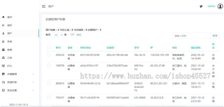Sort by 套餐 column header
The width and height of the screenshot is (224, 107).
coord(70,48)
